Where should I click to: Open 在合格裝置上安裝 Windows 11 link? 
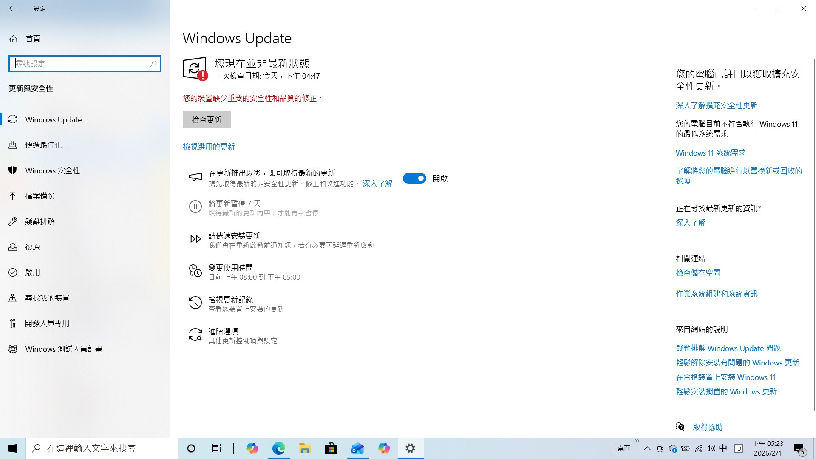pyautogui.click(x=725, y=377)
